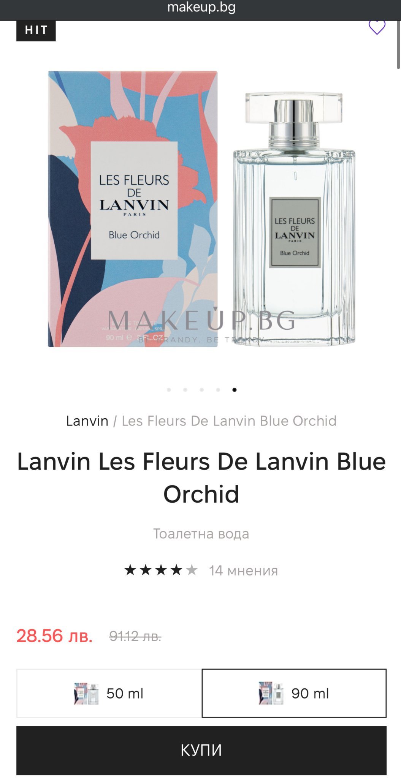Add product to wishlist with the heart icon
Viewport: 401px width, 778px height.
click(x=377, y=27)
